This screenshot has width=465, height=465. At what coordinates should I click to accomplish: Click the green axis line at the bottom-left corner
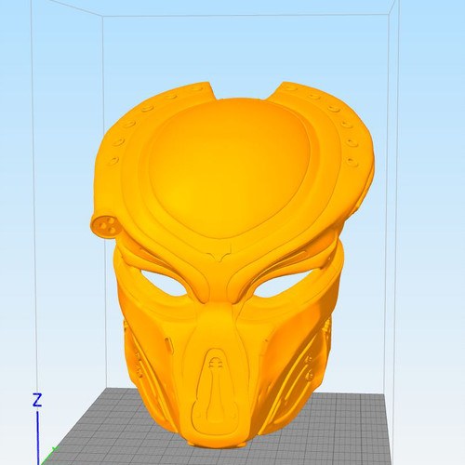tap(49, 456)
